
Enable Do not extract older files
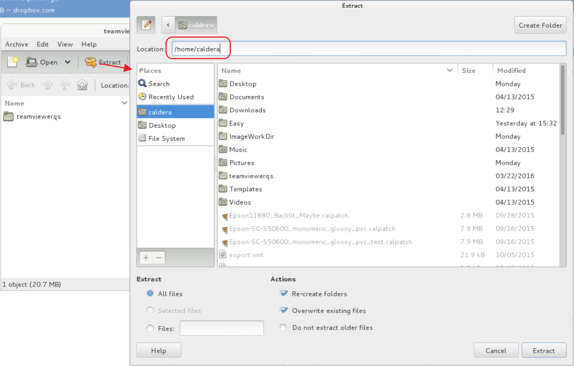click(x=283, y=327)
